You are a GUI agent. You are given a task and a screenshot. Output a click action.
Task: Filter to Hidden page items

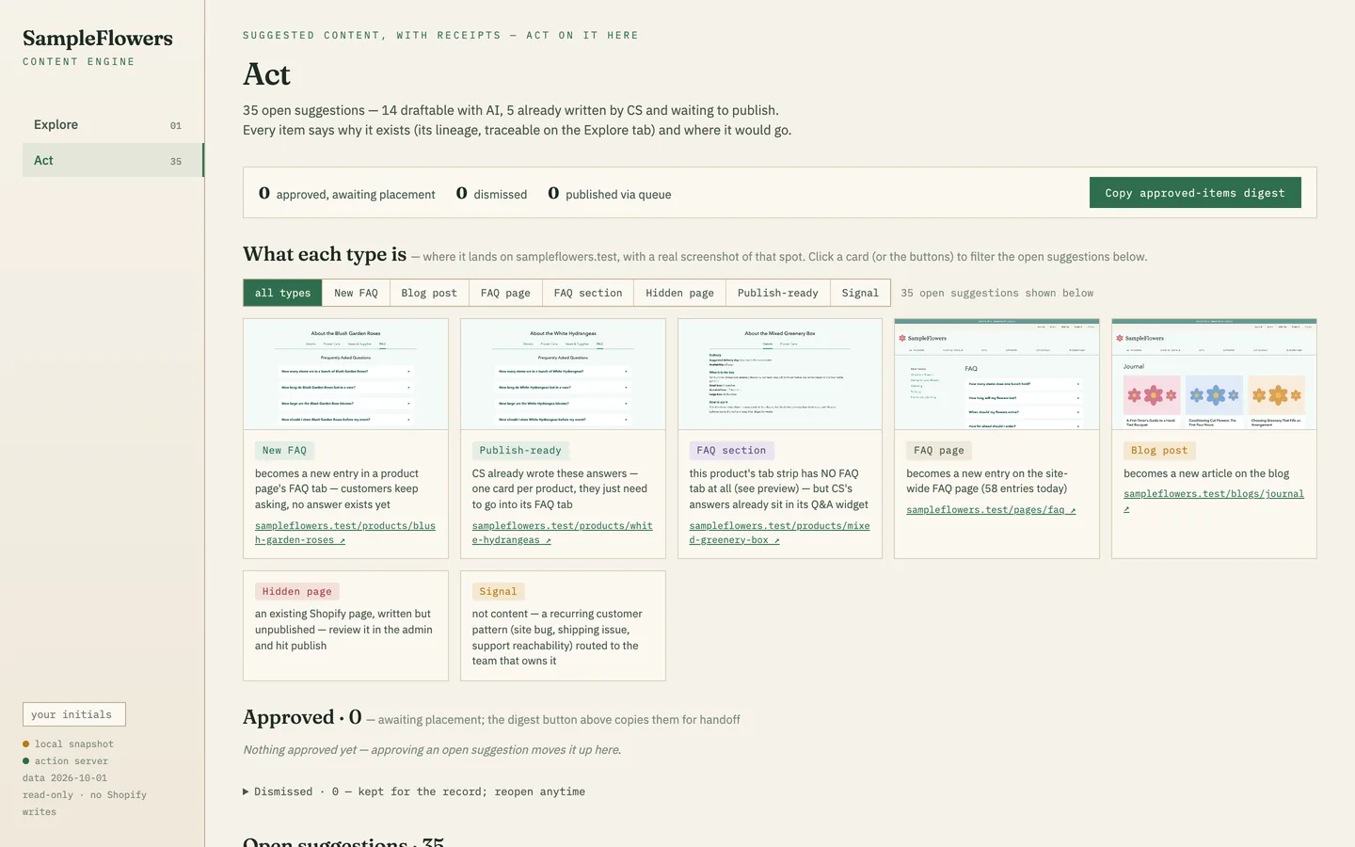[679, 293]
